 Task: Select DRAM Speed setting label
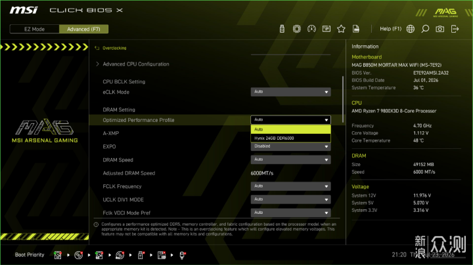click(118, 160)
